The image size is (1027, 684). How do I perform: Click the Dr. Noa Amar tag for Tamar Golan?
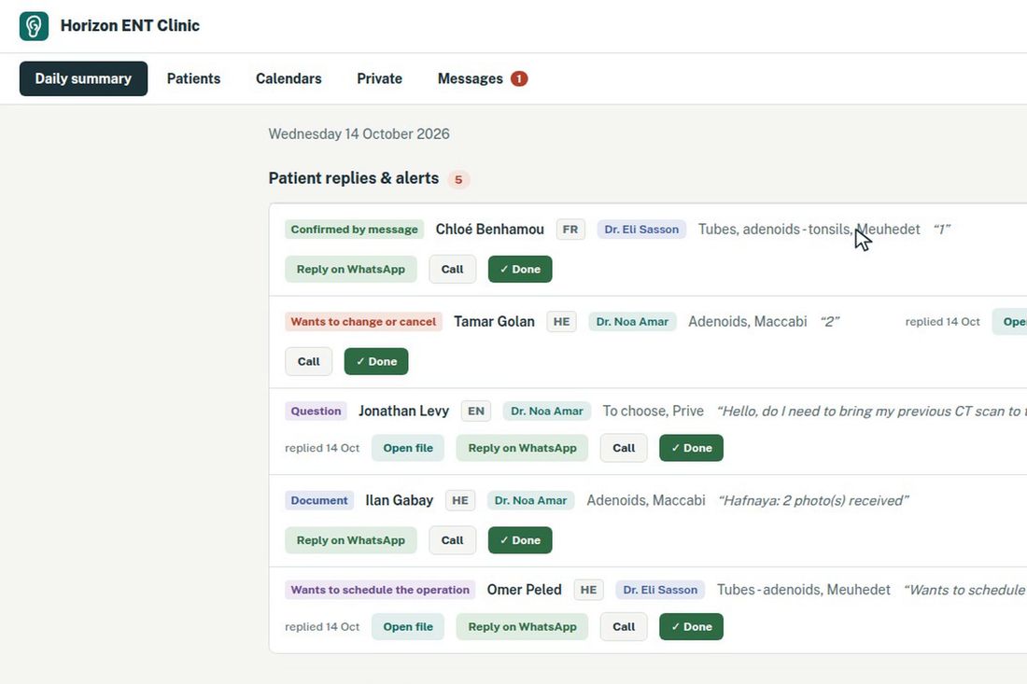(632, 321)
